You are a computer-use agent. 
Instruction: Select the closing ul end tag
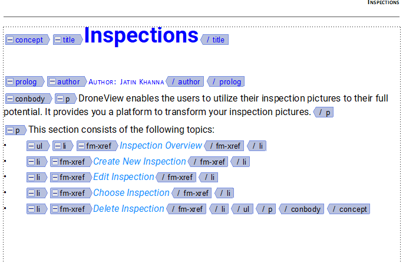click(x=242, y=209)
